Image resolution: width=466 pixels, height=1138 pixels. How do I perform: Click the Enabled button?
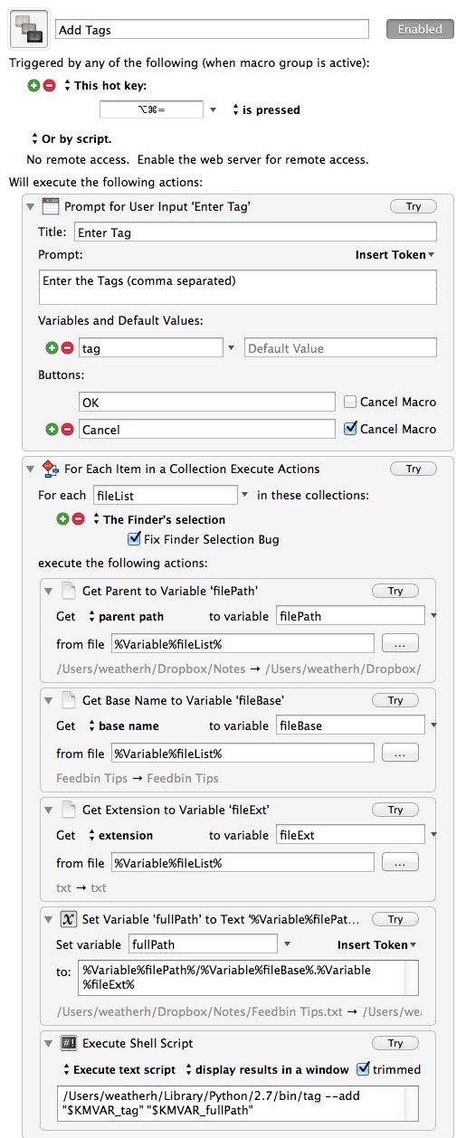click(420, 29)
